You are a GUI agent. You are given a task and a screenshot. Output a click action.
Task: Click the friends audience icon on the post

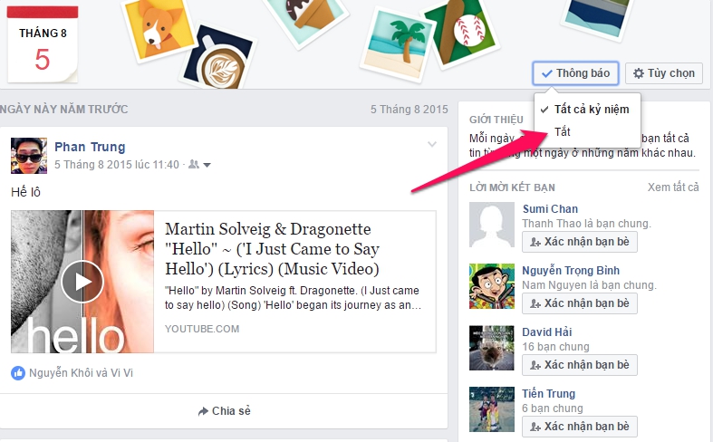tap(194, 165)
